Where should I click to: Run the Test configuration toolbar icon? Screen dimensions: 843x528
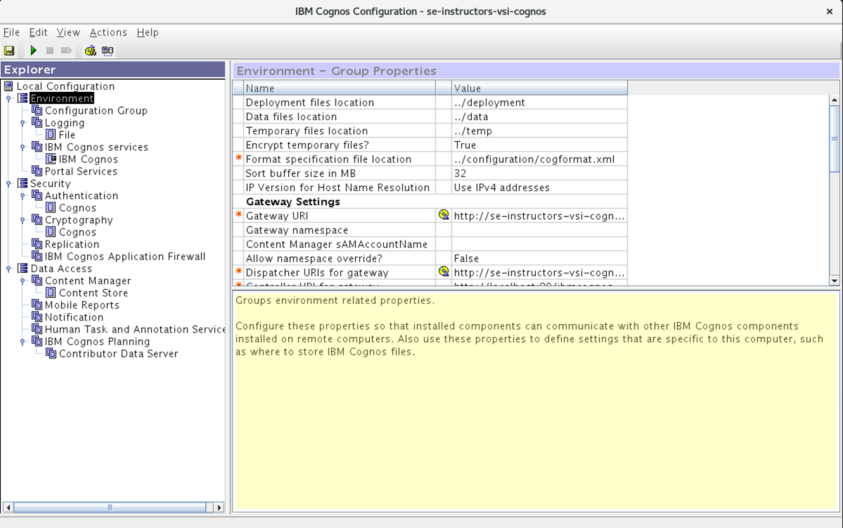[x=91, y=51]
